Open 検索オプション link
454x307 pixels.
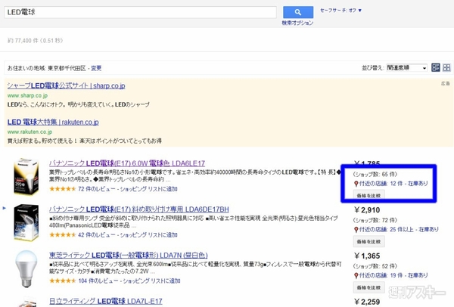coord(297,23)
